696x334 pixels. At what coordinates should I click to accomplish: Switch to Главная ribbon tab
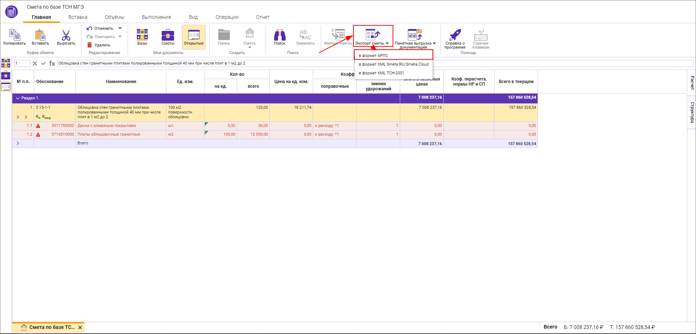[41, 17]
